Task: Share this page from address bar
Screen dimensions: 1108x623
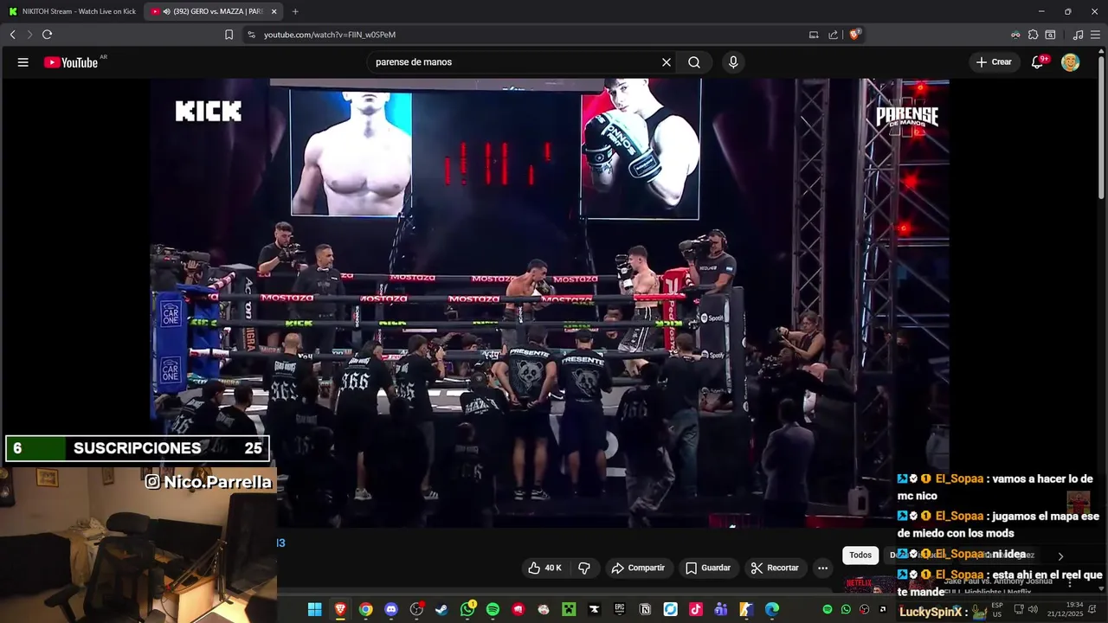Action: tap(833, 35)
